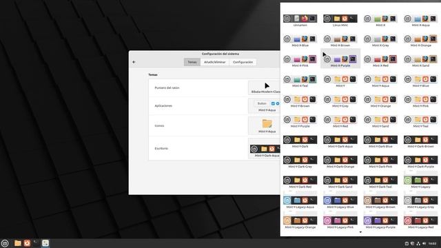The height and width of the screenshot is (248, 441).
Task: Choose the Mint-Y-Dark-Brown theme
Action: click(421, 142)
